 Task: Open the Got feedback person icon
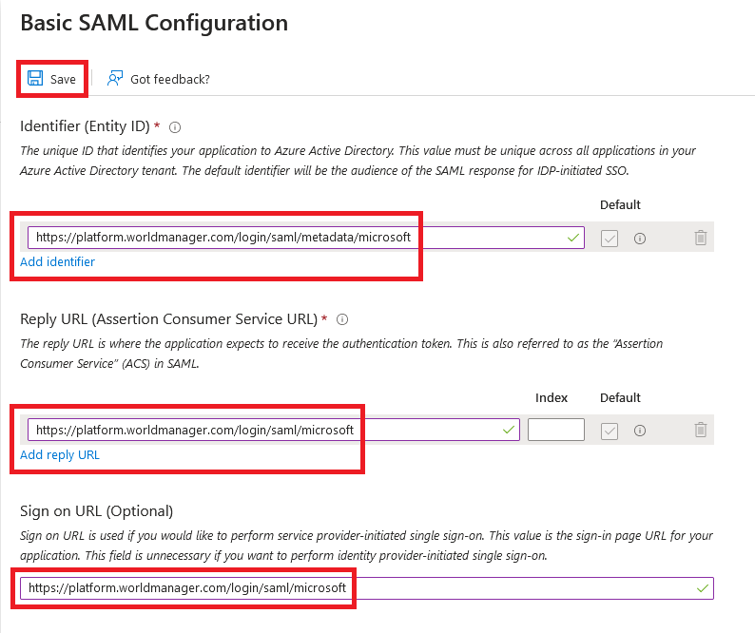pos(115,78)
